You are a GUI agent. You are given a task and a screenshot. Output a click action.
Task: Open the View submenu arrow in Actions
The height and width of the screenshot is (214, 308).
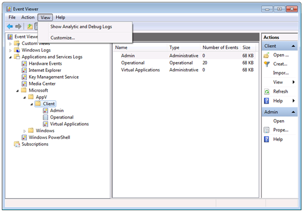[x=294, y=82]
